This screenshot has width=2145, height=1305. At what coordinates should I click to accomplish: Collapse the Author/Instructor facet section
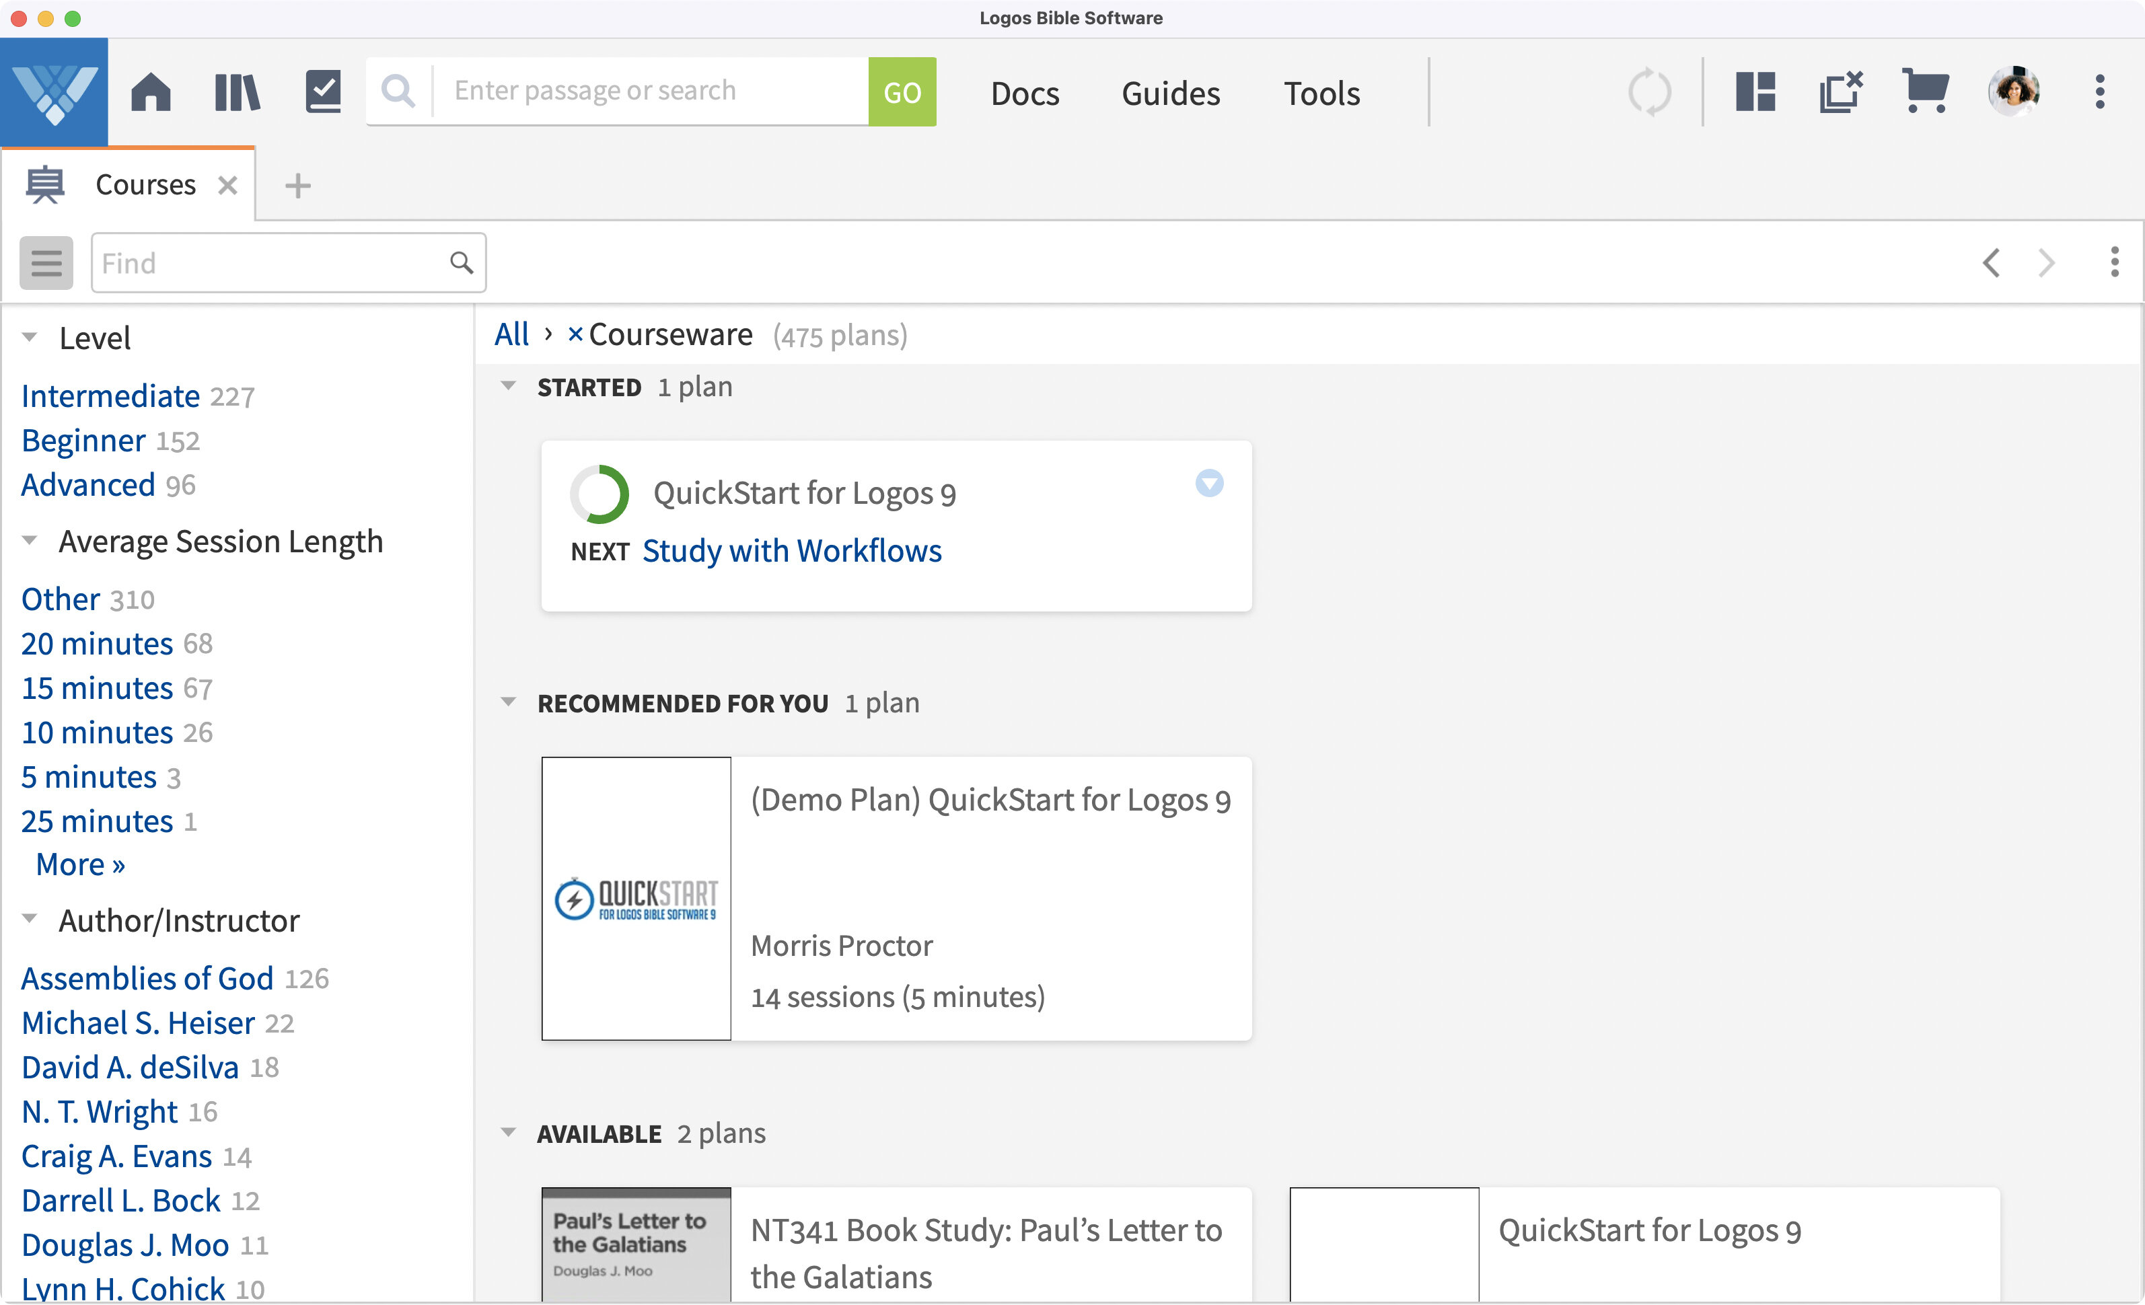point(30,918)
